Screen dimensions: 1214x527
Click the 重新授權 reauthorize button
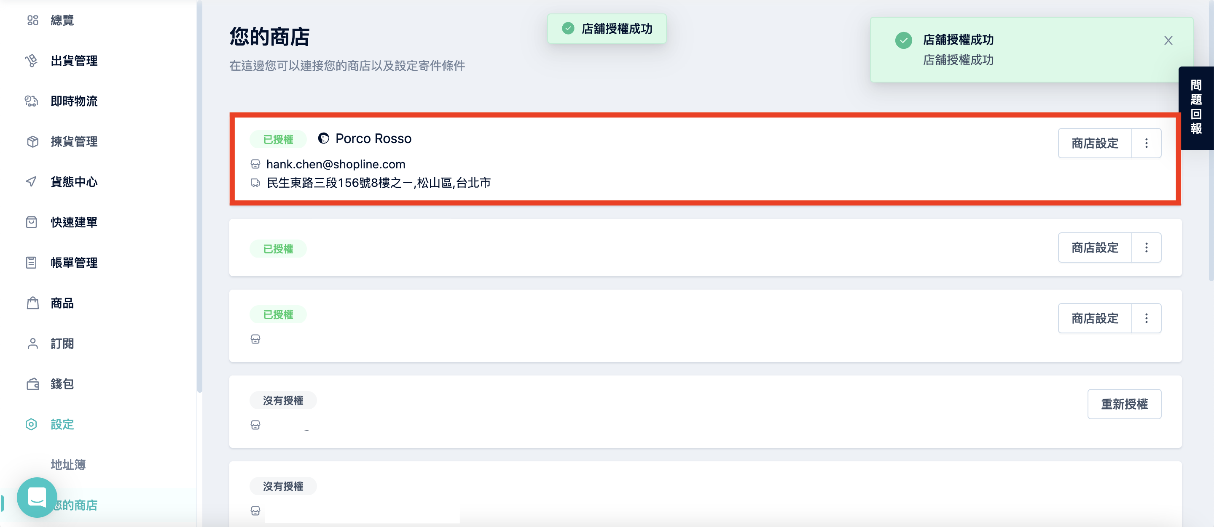1124,404
